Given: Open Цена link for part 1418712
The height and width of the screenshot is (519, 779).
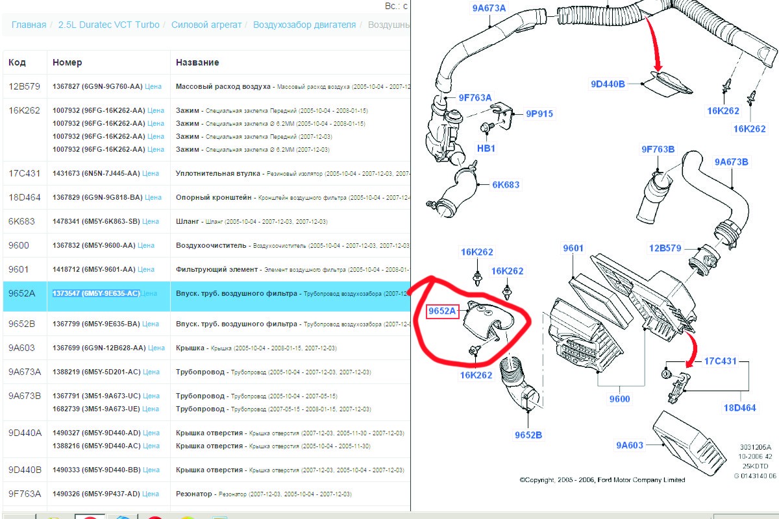Looking at the screenshot, I should click(x=146, y=269).
